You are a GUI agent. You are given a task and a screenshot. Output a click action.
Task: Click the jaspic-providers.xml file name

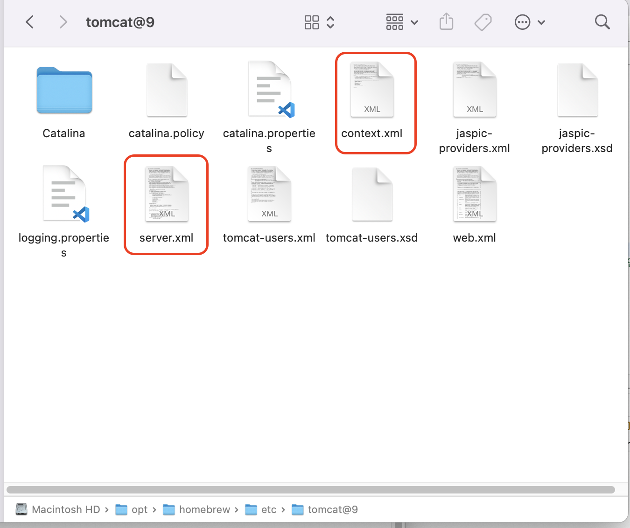tap(475, 140)
